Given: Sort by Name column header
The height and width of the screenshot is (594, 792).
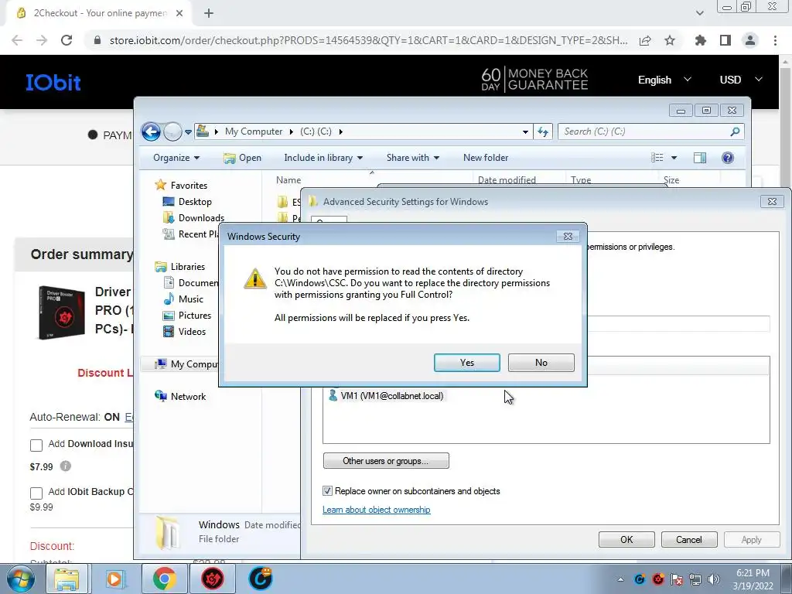Looking at the screenshot, I should click(288, 179).
